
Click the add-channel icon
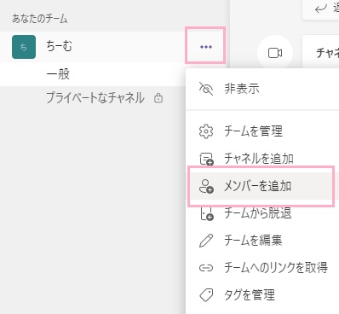(x=206, y=159)
